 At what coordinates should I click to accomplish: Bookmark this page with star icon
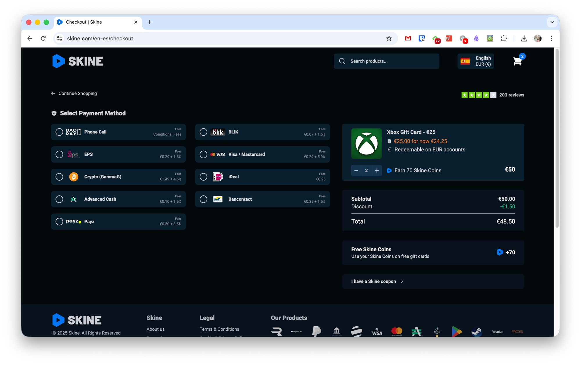pyautogui.click(x=389, y=38)
